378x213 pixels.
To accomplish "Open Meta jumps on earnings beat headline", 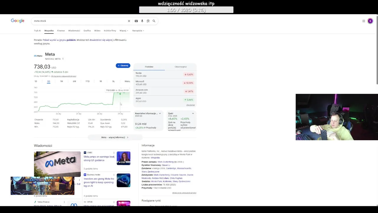I will [x=99, y=159].
